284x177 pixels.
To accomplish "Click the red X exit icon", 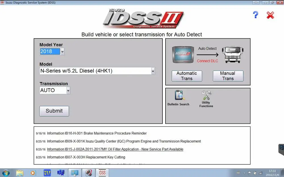I will pos(270,16).
